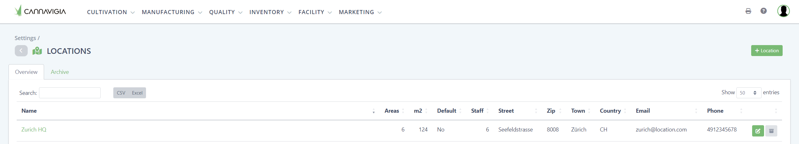
Task: Expand the Manufacturing menu
Action: [x=172, y=12]
